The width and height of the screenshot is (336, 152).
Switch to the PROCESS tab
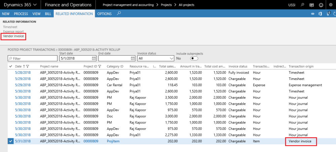click(21, 14)
